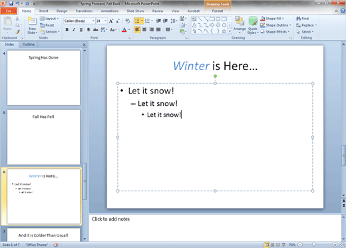Open the Shape Outline dropdown

point(275,25)
